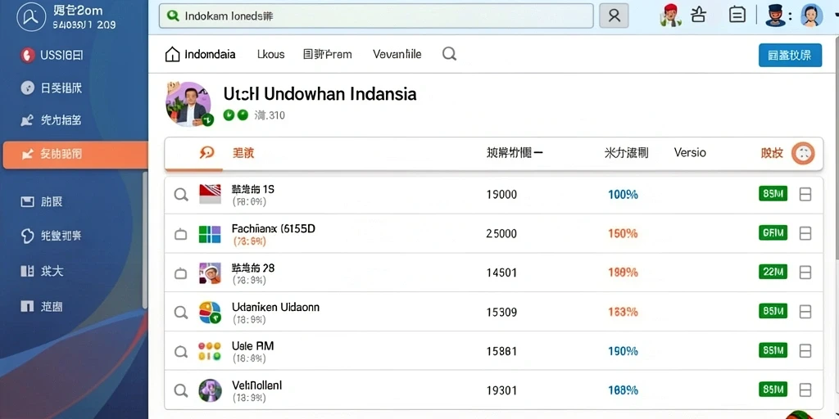Go to the Indomdaia home tab

click(200, 54)
